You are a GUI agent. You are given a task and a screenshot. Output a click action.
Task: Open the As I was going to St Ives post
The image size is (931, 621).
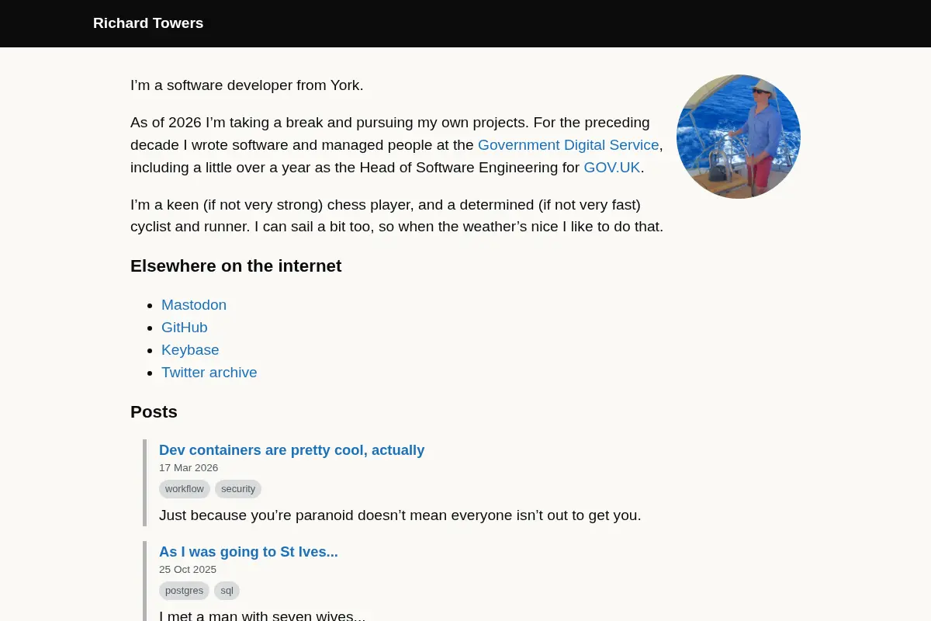(x=248, y=552)
